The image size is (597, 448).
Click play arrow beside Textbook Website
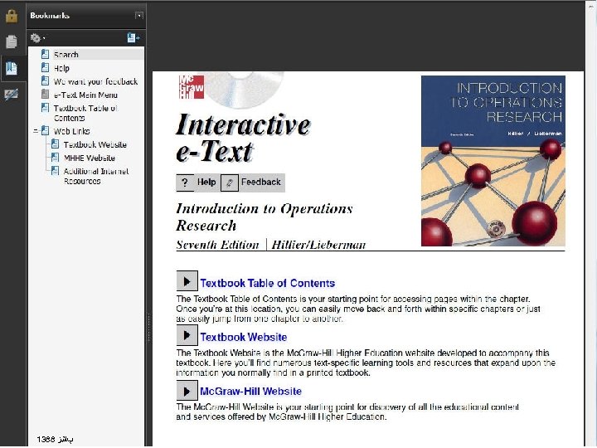187,335
